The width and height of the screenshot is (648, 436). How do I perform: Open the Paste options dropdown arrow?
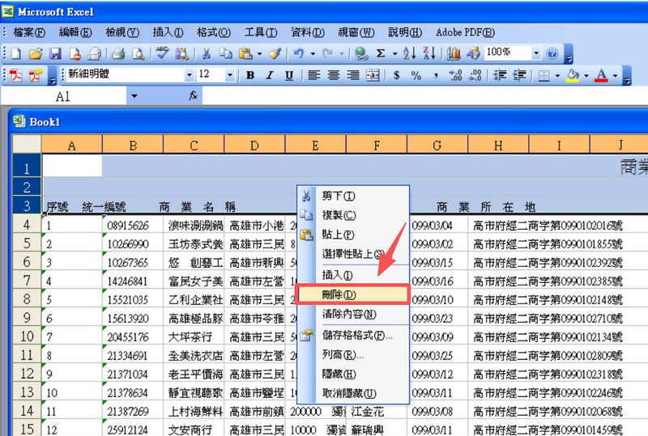point(259,53)
